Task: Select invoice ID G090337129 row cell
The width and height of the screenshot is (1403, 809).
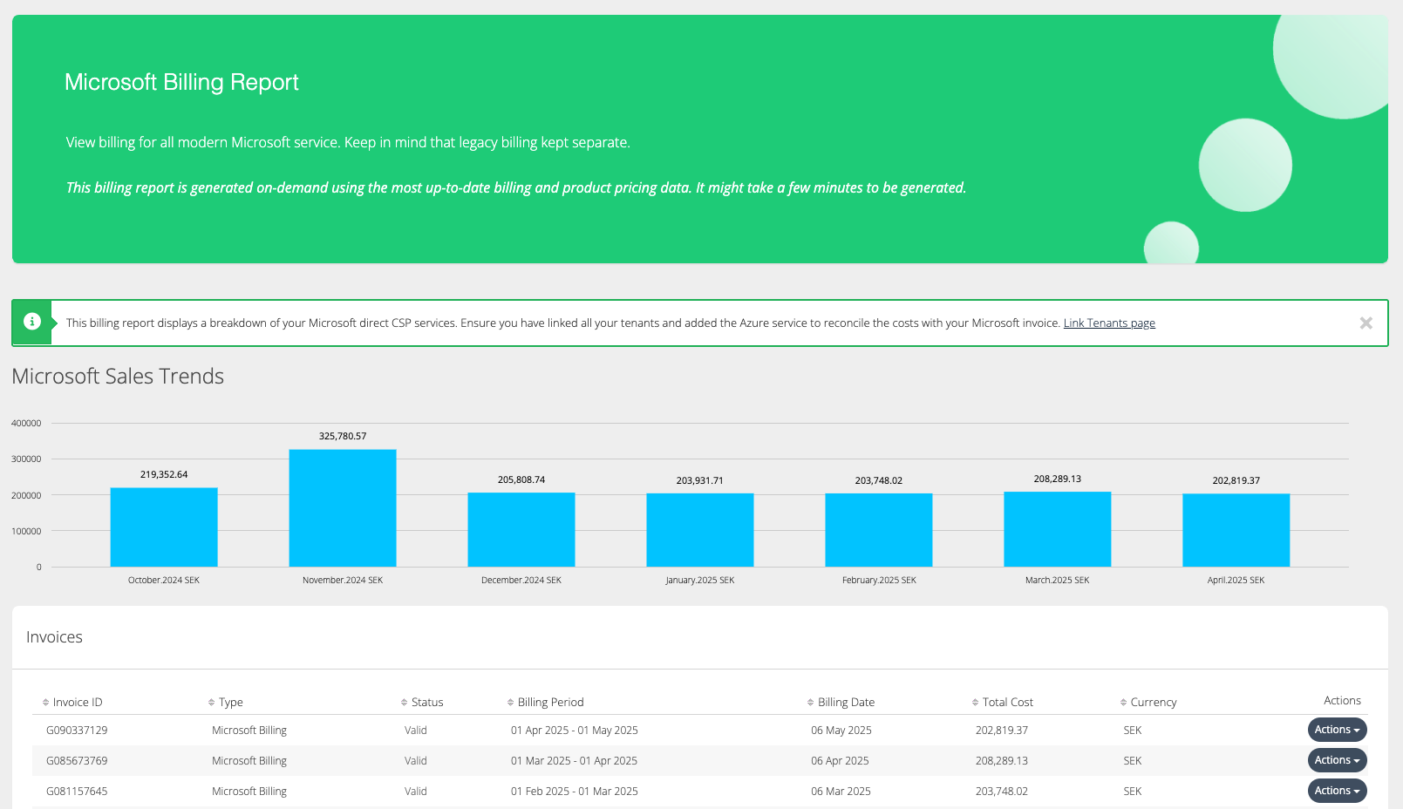Action: pyautogui.click(x=77, y=731)
